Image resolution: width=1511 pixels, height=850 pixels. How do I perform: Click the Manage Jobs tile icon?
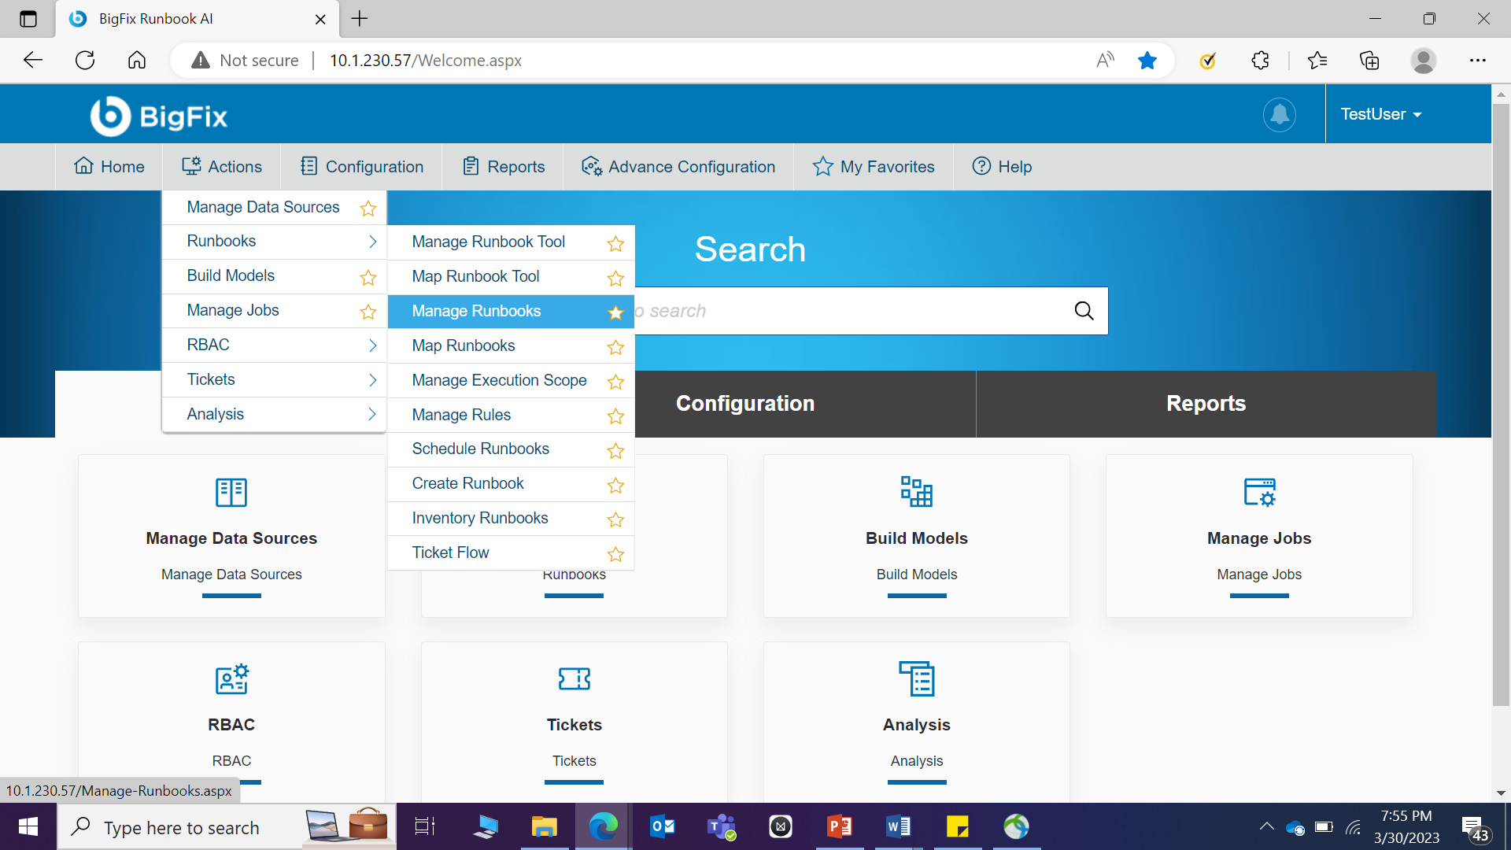click(1259, 492)
